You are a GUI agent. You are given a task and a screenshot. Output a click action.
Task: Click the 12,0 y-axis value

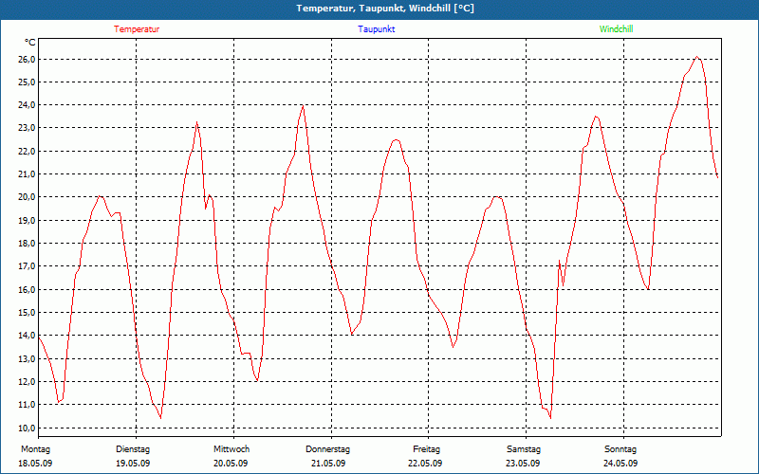pyautogui.click(x=27, y=382)
